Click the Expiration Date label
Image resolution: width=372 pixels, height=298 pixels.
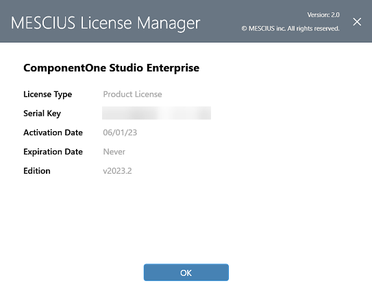tap(53, 152)
